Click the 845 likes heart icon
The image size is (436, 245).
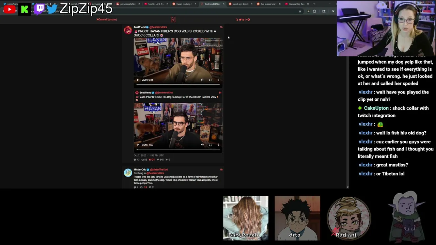click(x=159, y=160)
